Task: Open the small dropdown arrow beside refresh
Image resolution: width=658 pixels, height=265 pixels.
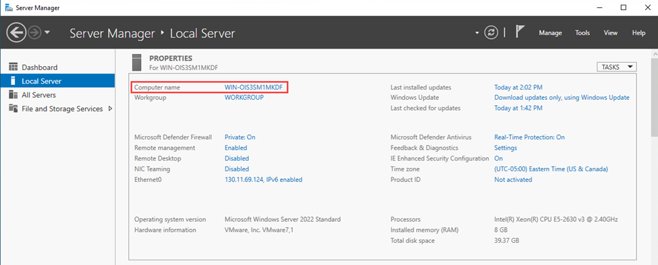Action: pyautogui.click(x=477, y=33)
